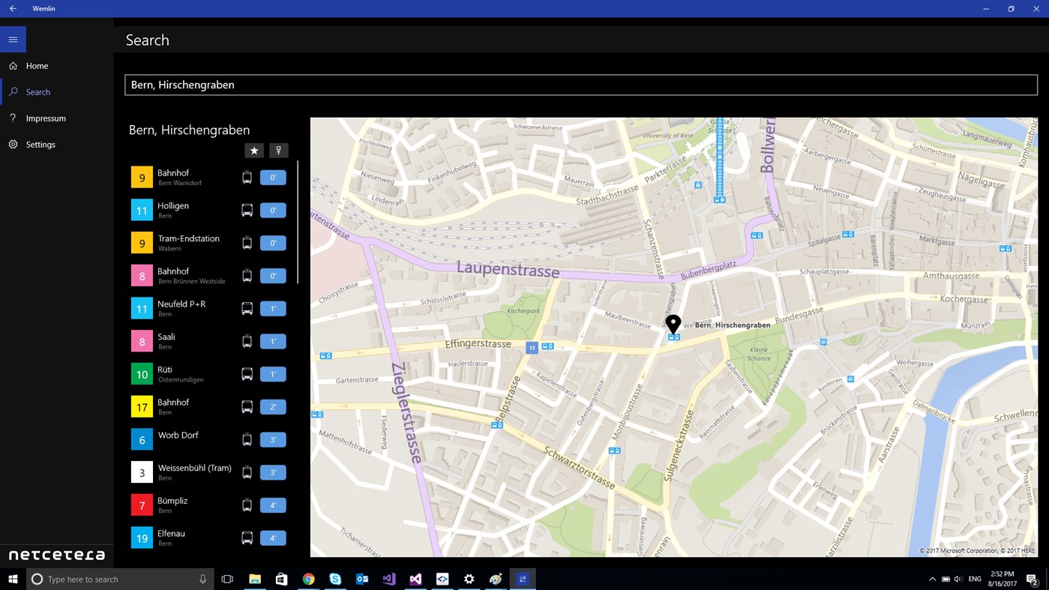Click the red 7 badge for Bümpliz
The width and height of the screenshot is (1049, 590).
pos(142,505)
